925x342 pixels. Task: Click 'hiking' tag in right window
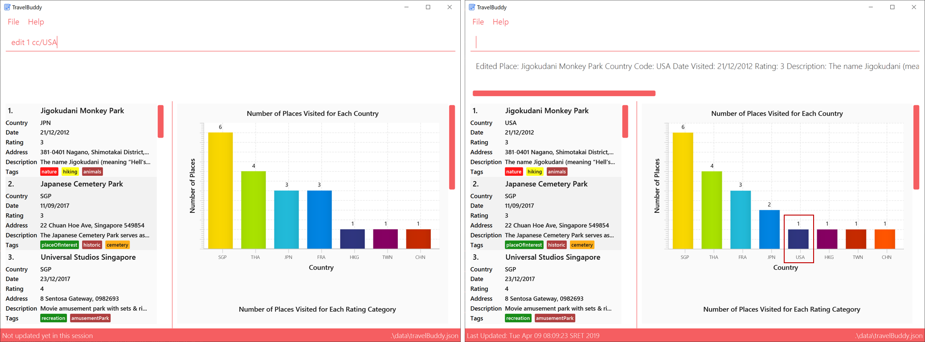pos(535,172)
